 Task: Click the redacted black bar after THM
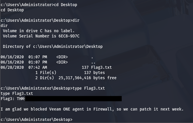click(73, 99)
